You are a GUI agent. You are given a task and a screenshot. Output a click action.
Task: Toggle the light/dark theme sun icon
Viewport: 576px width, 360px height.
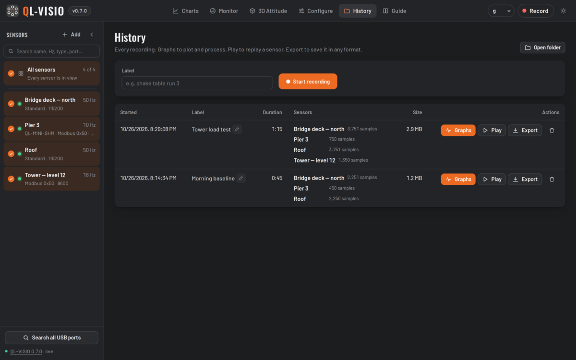coord(564,11)
